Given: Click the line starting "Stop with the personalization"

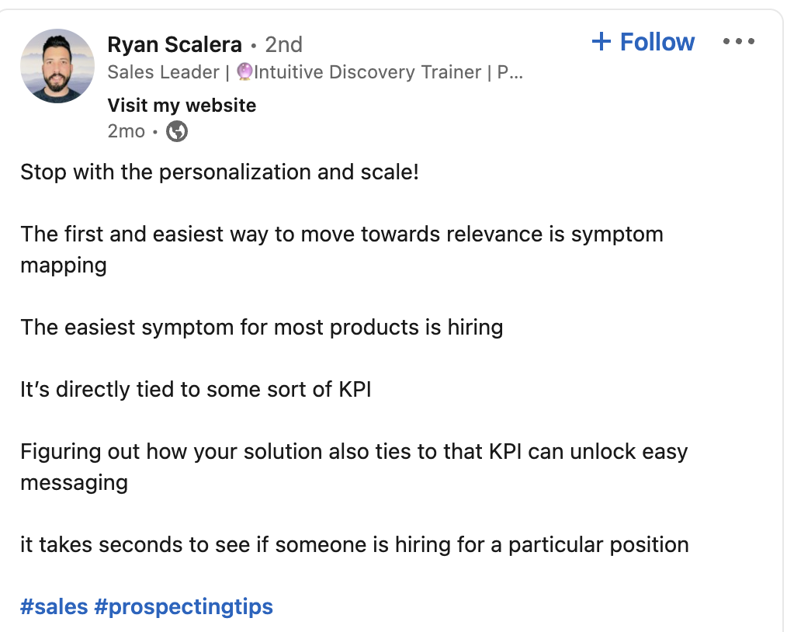Looking at the screenshot, I should [220, 172].
